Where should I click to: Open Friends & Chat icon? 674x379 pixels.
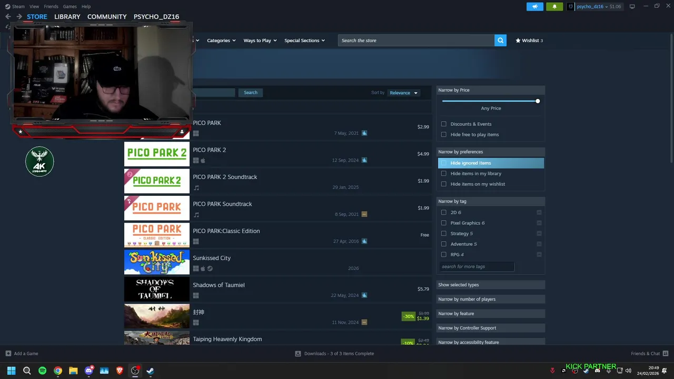(666, 354)
